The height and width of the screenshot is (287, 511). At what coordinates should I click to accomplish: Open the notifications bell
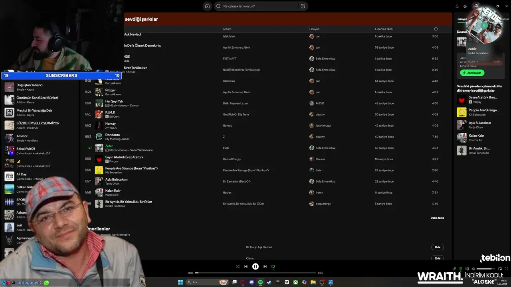(x=457, y=6)
